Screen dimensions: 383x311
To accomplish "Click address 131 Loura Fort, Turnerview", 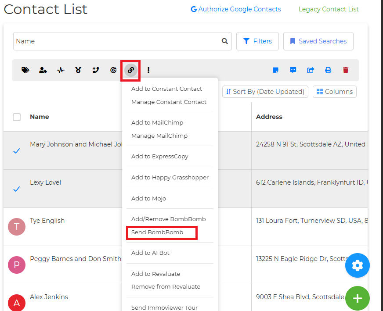I will click(x=312, y=221).
